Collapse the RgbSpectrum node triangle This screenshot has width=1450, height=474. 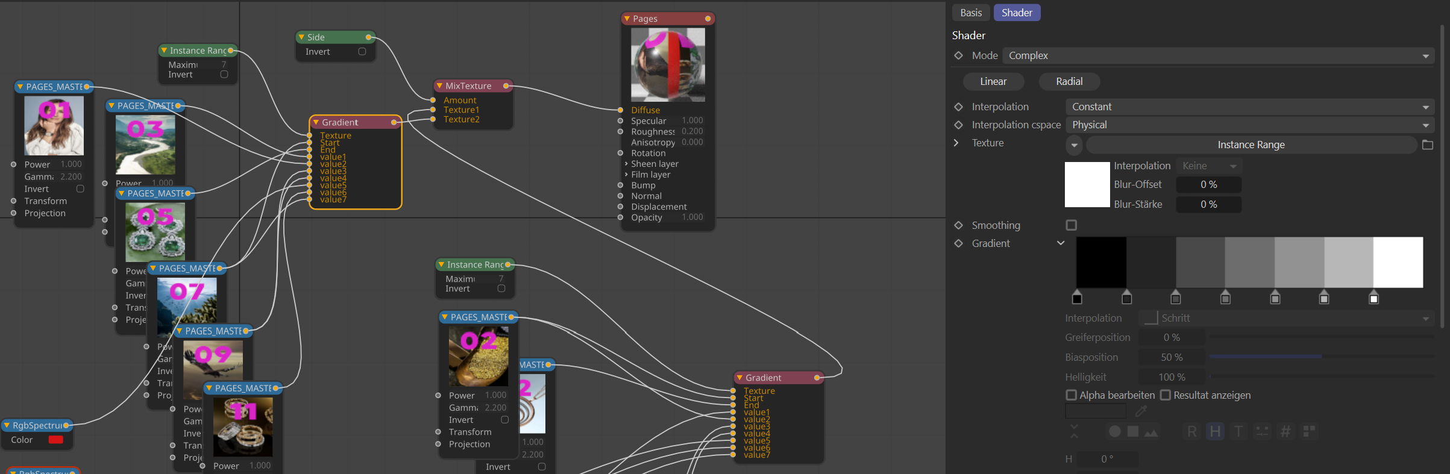click(7, 425)
